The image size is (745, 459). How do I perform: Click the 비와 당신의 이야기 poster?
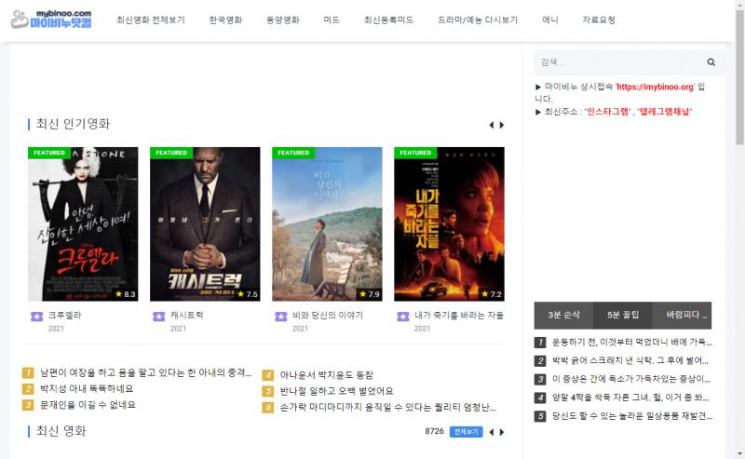click(x=328, y=223)
